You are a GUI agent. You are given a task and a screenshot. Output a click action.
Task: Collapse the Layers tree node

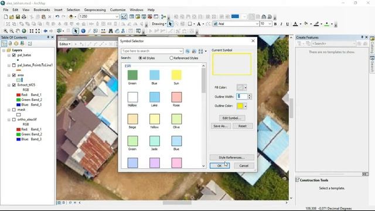tap(4, 50)
